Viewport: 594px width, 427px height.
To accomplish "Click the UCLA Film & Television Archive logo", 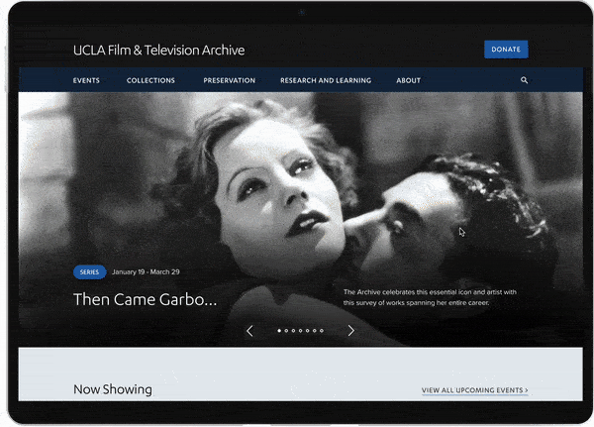I will point(158,51).
